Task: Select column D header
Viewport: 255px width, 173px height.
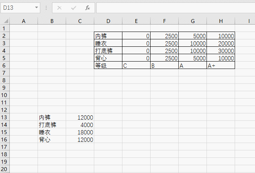Action: coord(108,21)
